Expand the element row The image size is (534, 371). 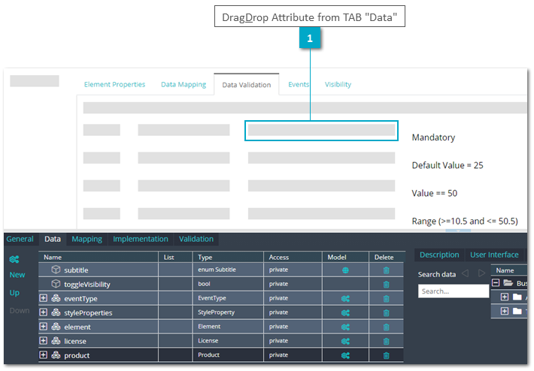click(x=44, y=327)
